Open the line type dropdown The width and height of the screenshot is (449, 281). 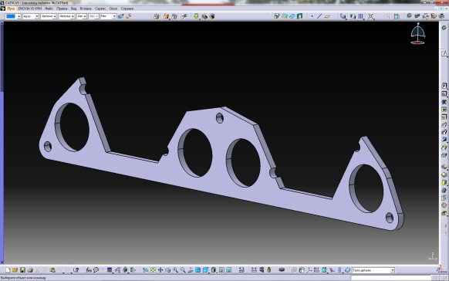tap(73, 17)
